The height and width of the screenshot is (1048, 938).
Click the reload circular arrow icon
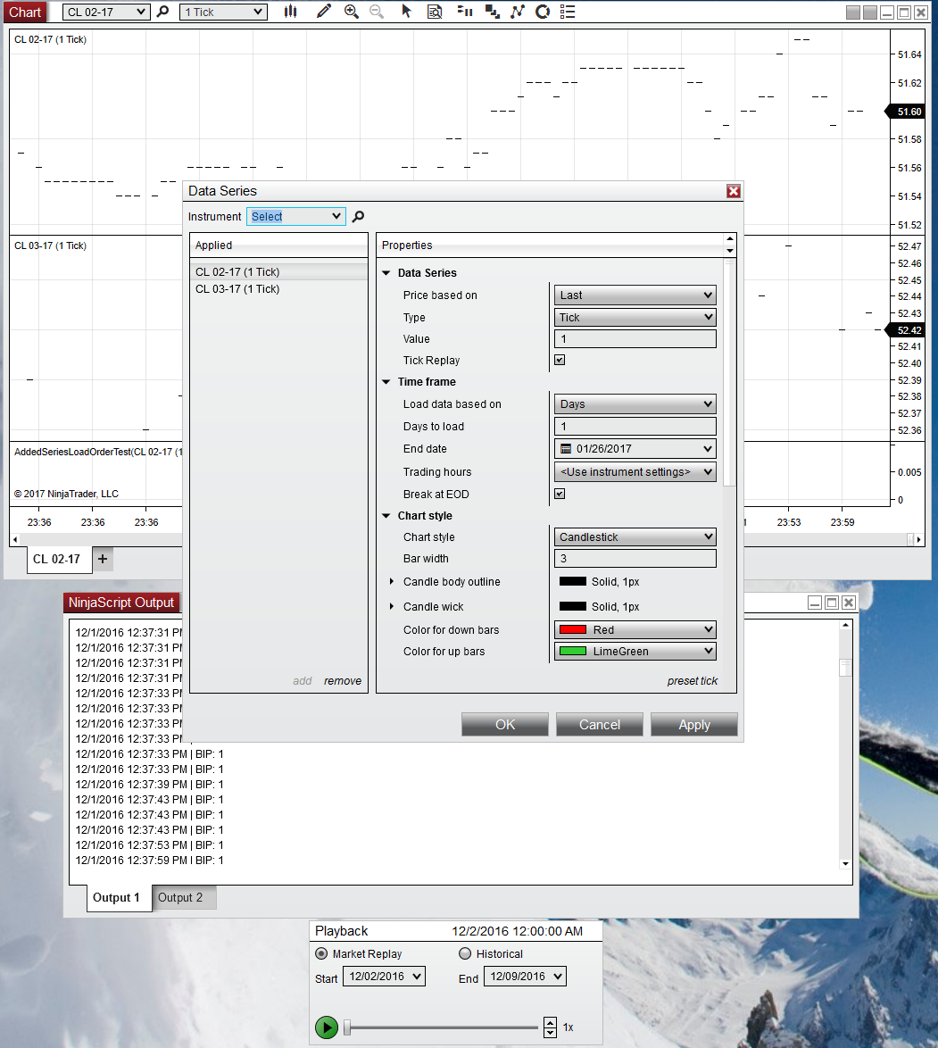click(542, 12)
